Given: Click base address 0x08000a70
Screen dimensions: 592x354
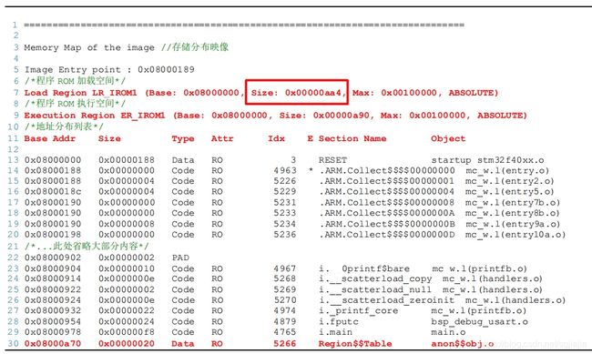Looking at the screenshot, I should click(53, 344).
